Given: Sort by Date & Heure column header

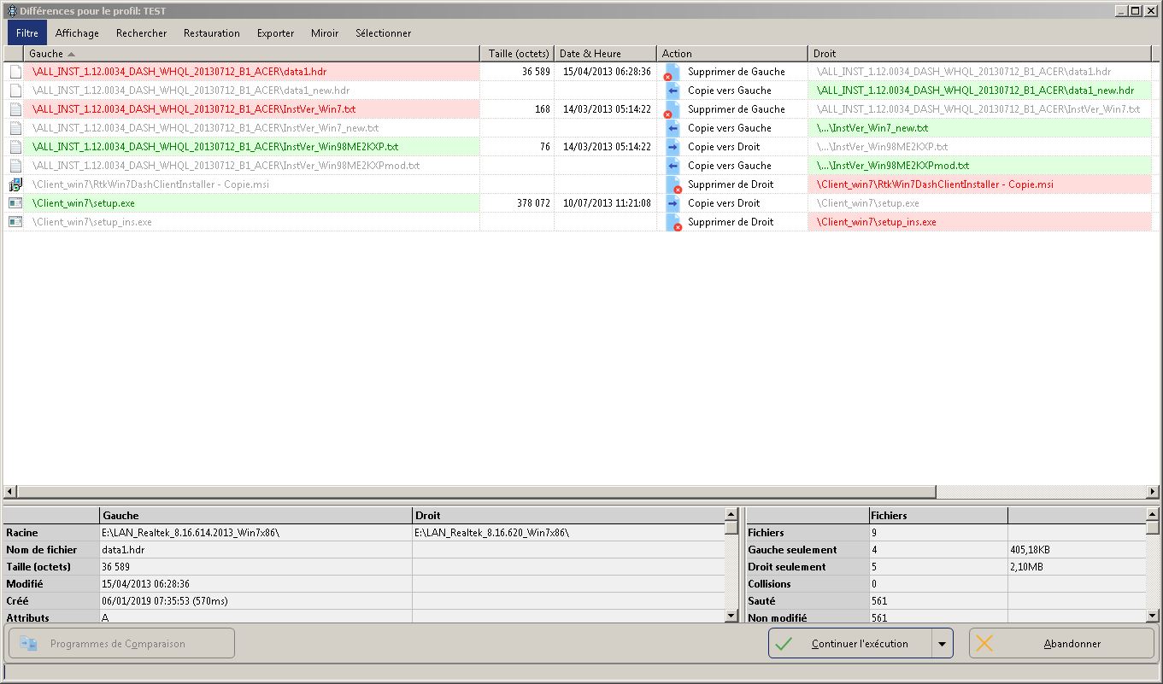Looking at the screenshot, I should pyautogui.click(x=605, y=54).
